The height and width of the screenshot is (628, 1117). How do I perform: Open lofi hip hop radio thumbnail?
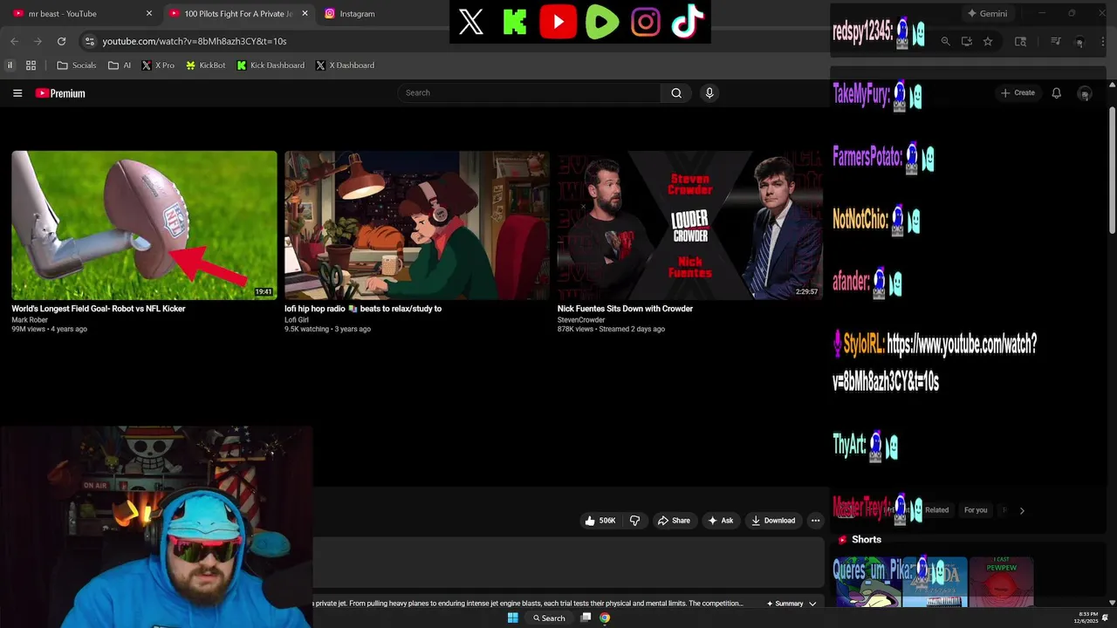[417, 225]
